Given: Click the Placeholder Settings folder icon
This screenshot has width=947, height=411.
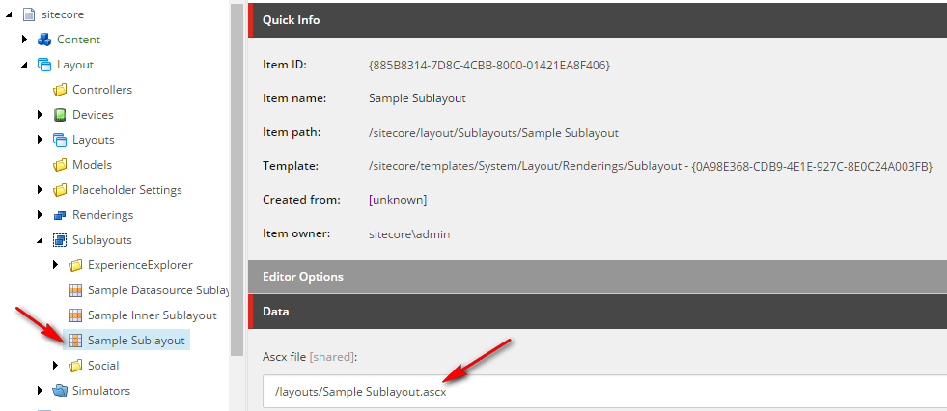Looking at the screenshot, I should point(59,190).
